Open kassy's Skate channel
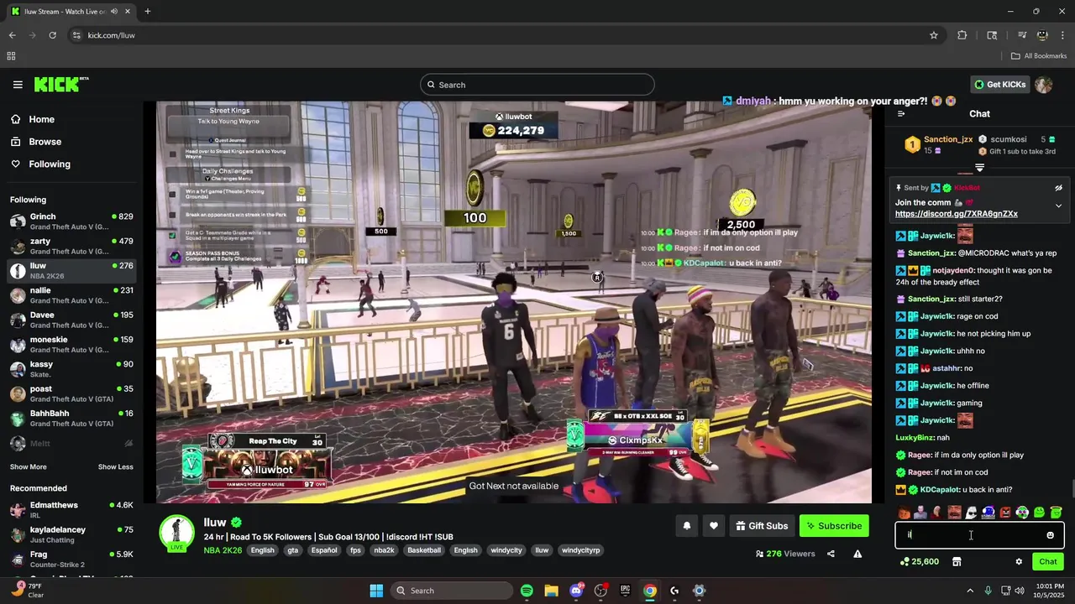Screen dimensions: 1075x604 [71, 369]
